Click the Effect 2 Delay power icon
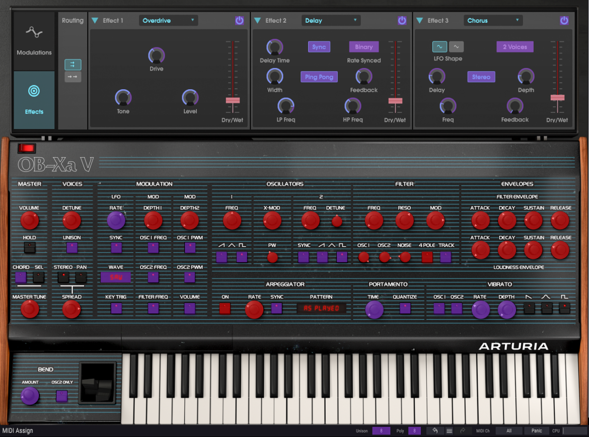This screenshot has height=437, width=589. pos(402,20)
